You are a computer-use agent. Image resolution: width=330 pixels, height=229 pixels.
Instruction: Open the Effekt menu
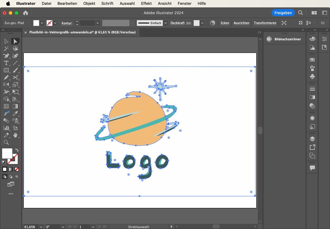pyautogui.click(x=146, y=4)
